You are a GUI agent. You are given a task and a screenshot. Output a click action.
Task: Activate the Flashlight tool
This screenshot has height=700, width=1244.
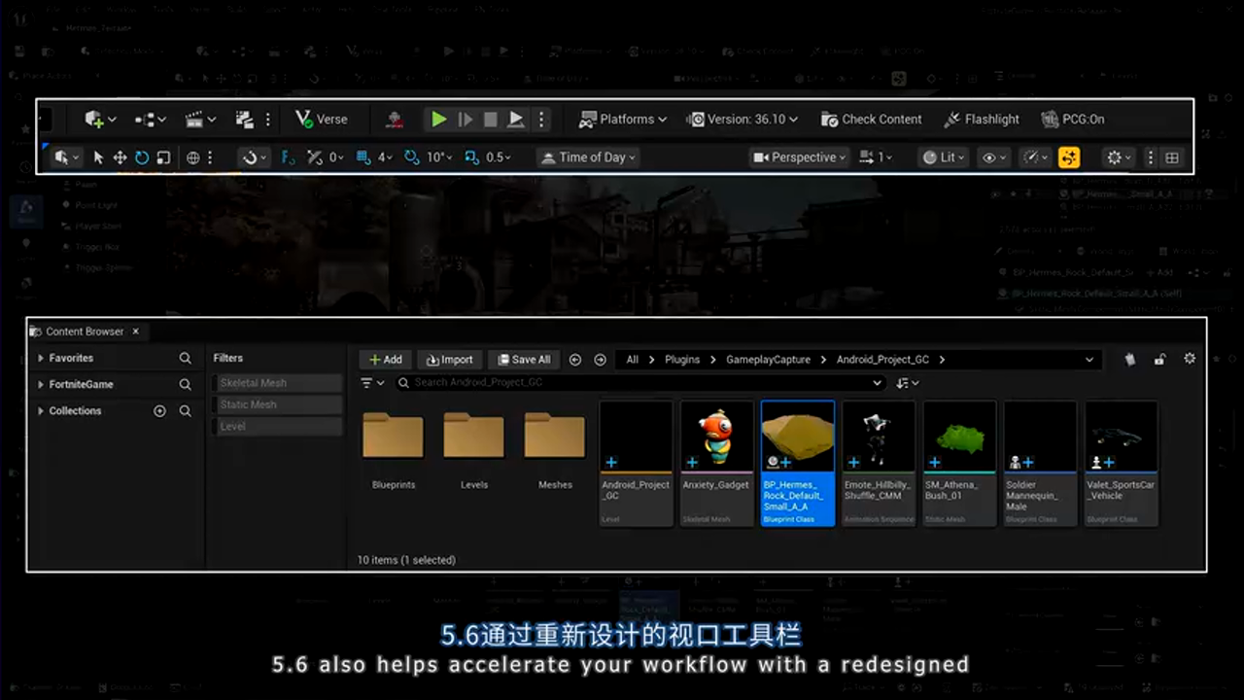tap(982, 119)
